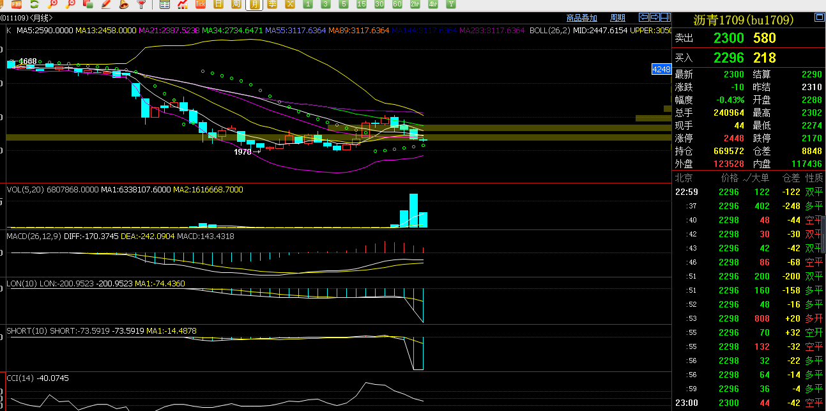
Task: Switch to quarterly (季) period
Action: 272,4
